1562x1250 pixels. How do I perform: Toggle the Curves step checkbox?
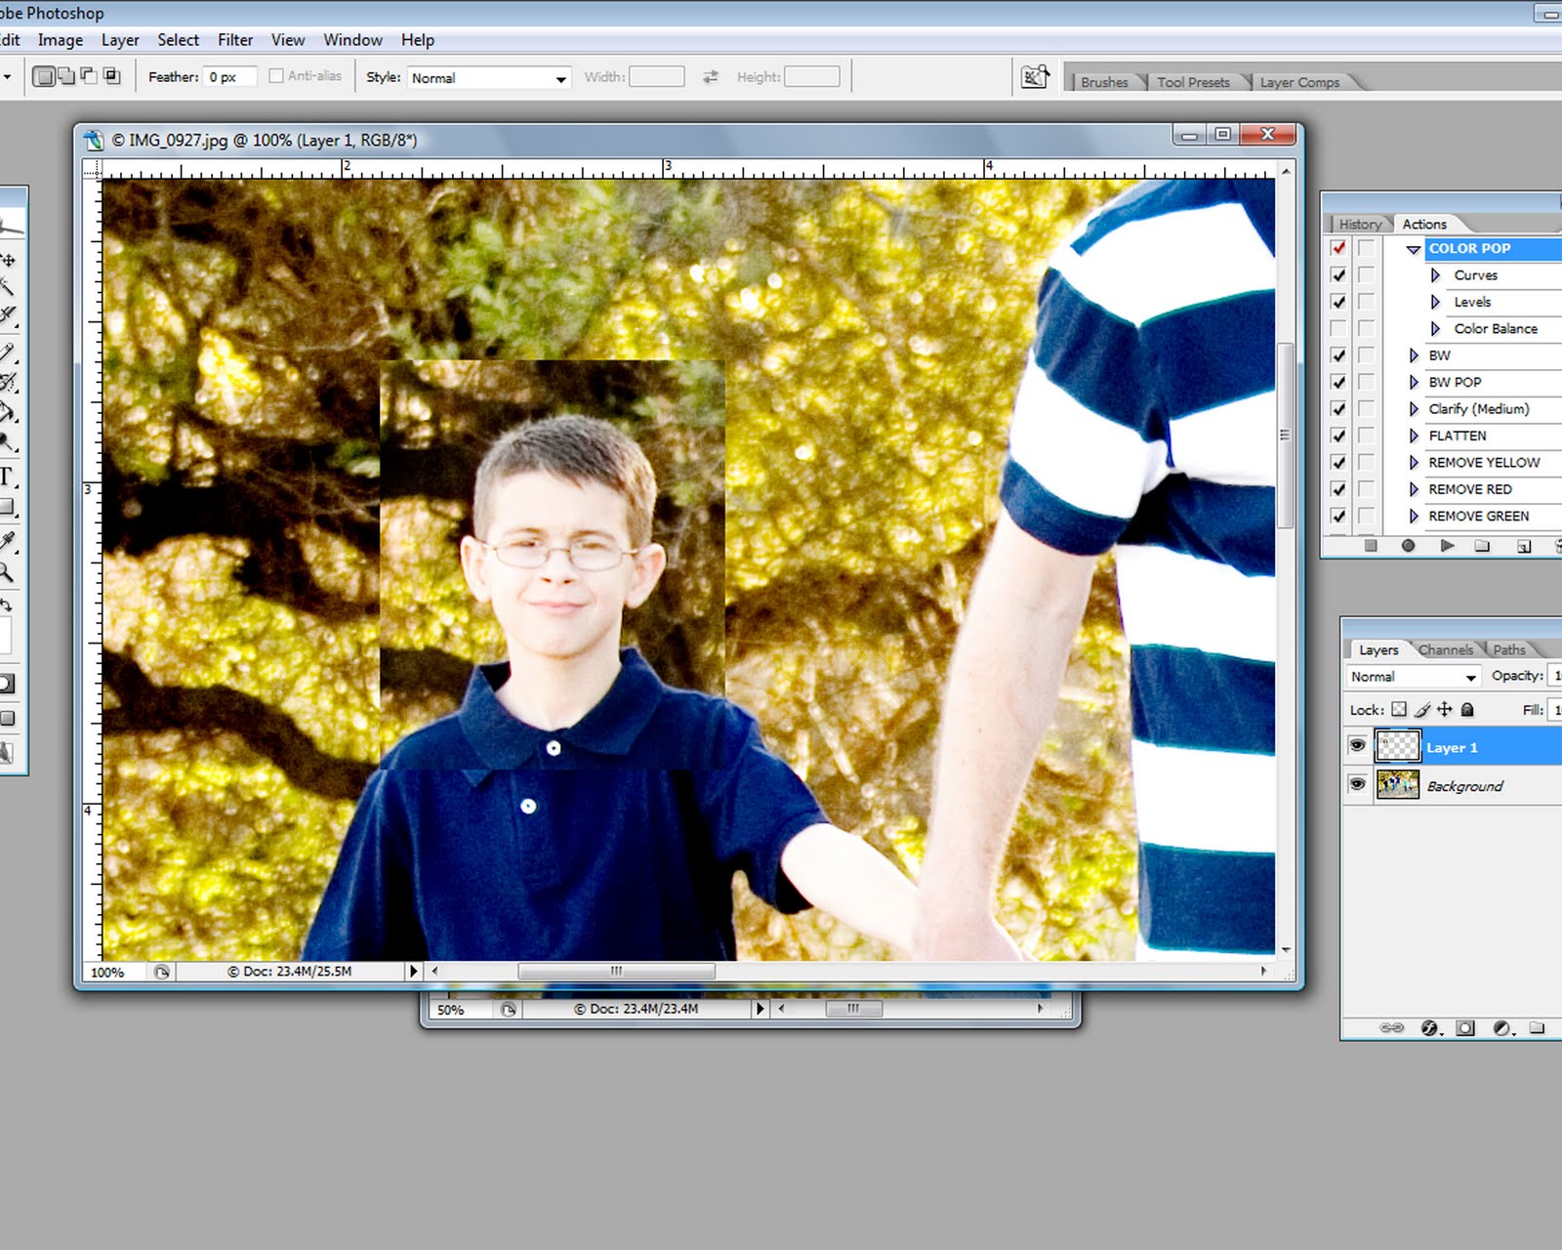(x=1338, y=275)
